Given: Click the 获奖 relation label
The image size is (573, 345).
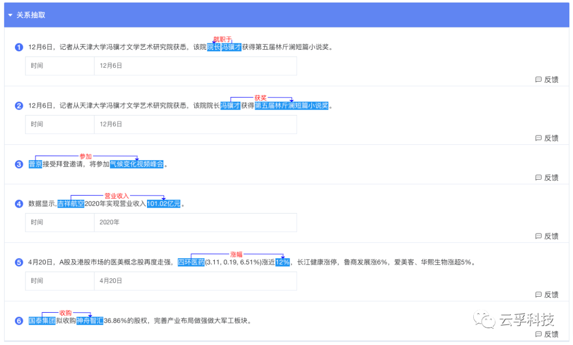Looking at the screenshot, I should [x=261, y=98].
